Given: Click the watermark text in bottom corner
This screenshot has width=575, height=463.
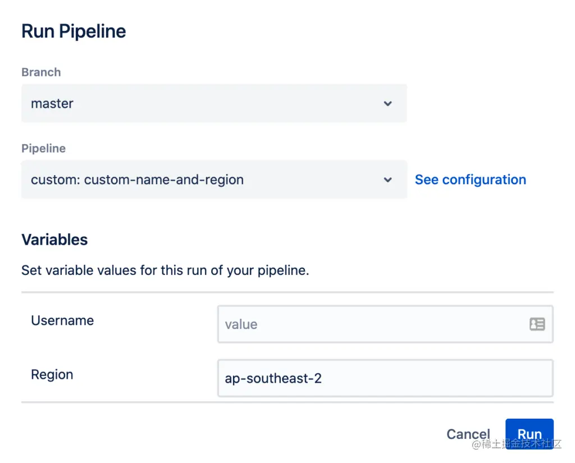Looking at the screenshot, I should tap(517, 444).
